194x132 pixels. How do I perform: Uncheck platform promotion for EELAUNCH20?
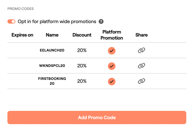[x=112, y=51]
